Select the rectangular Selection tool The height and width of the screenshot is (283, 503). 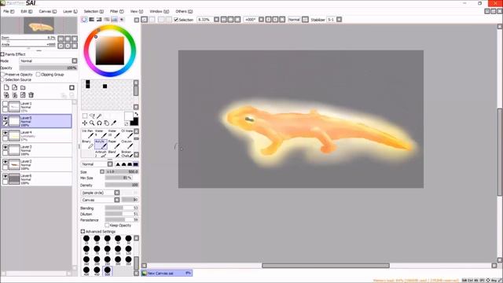click(85, 116)
